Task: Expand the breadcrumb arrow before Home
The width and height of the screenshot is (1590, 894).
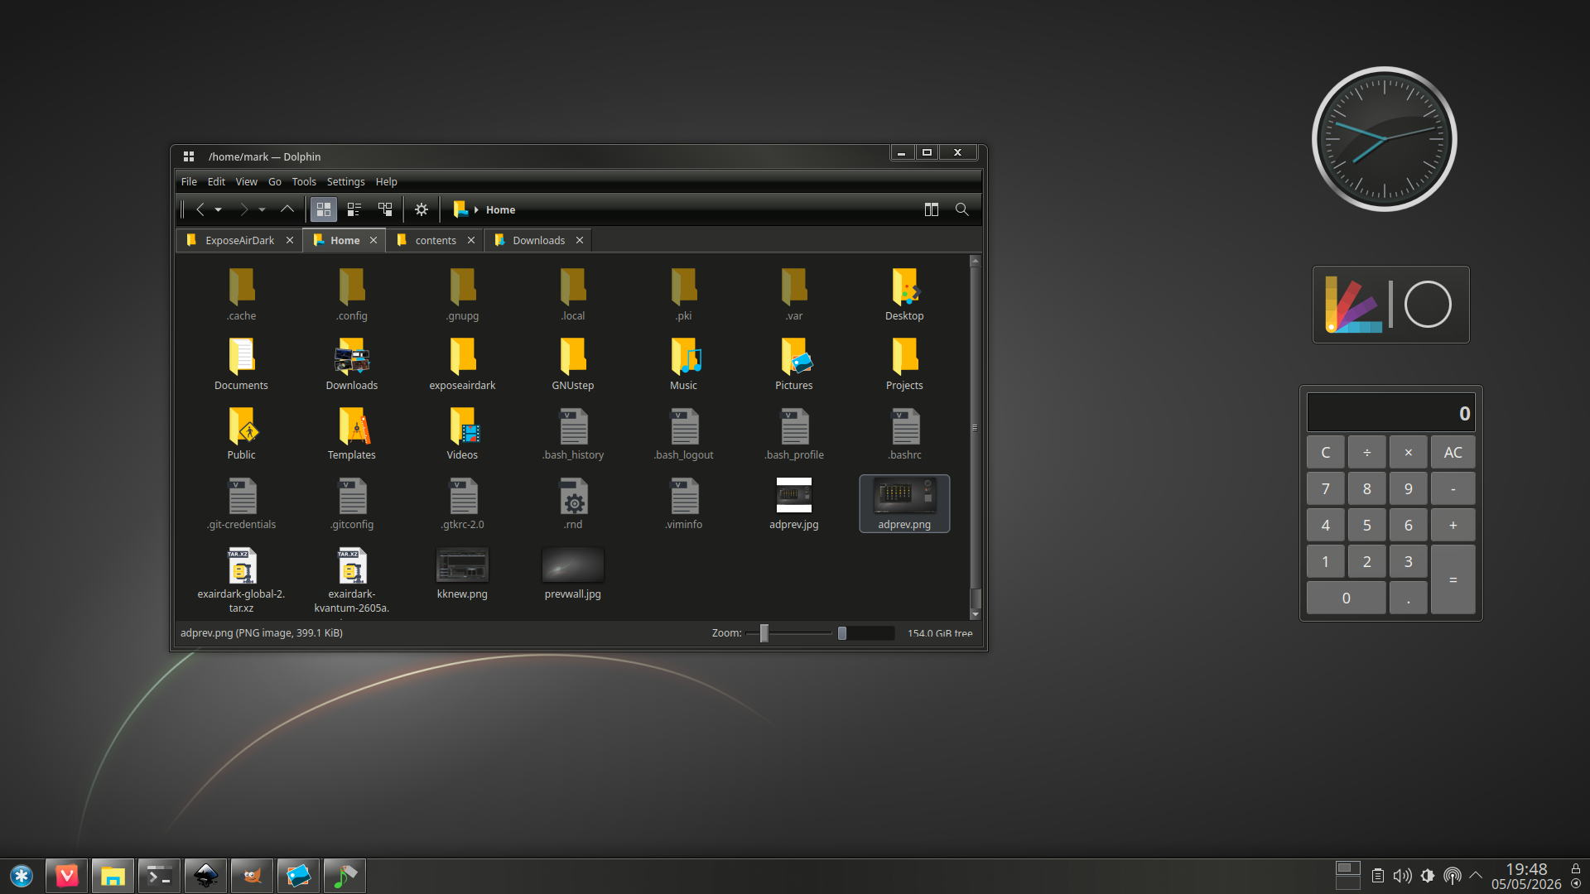Action: tap(476, 210)
